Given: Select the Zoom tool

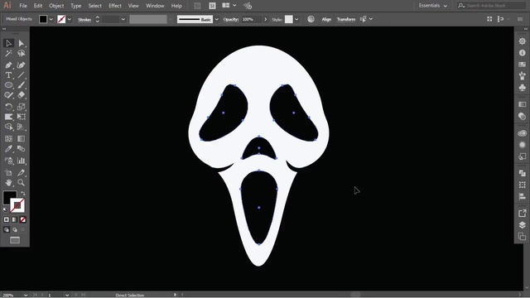Looking at the screenshot, I should click(21, 183).
